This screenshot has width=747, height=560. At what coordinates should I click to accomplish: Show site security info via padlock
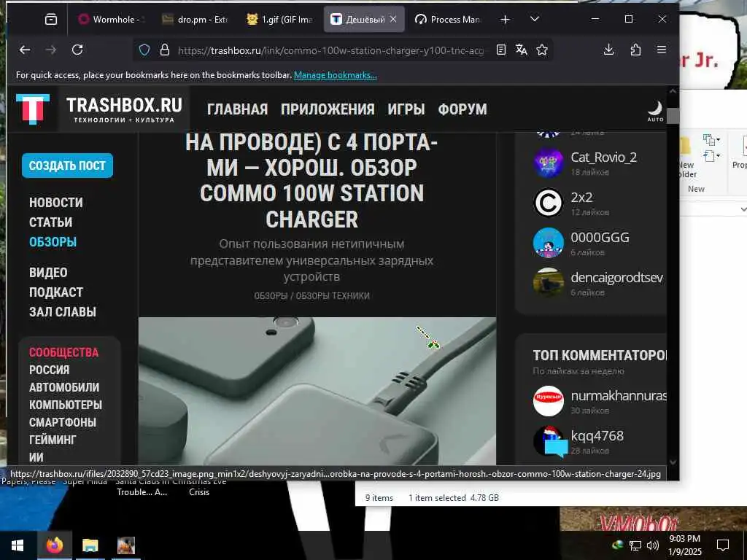165,50
